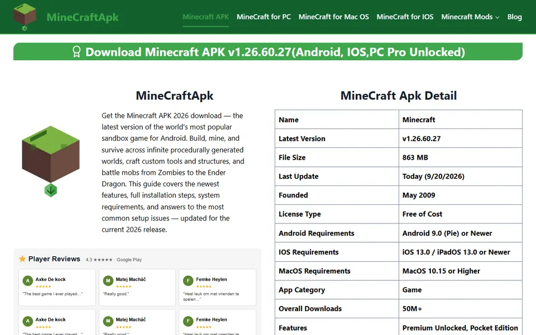
Task: Click star rating under first Femke Heylen
Action: pos(204,286)
